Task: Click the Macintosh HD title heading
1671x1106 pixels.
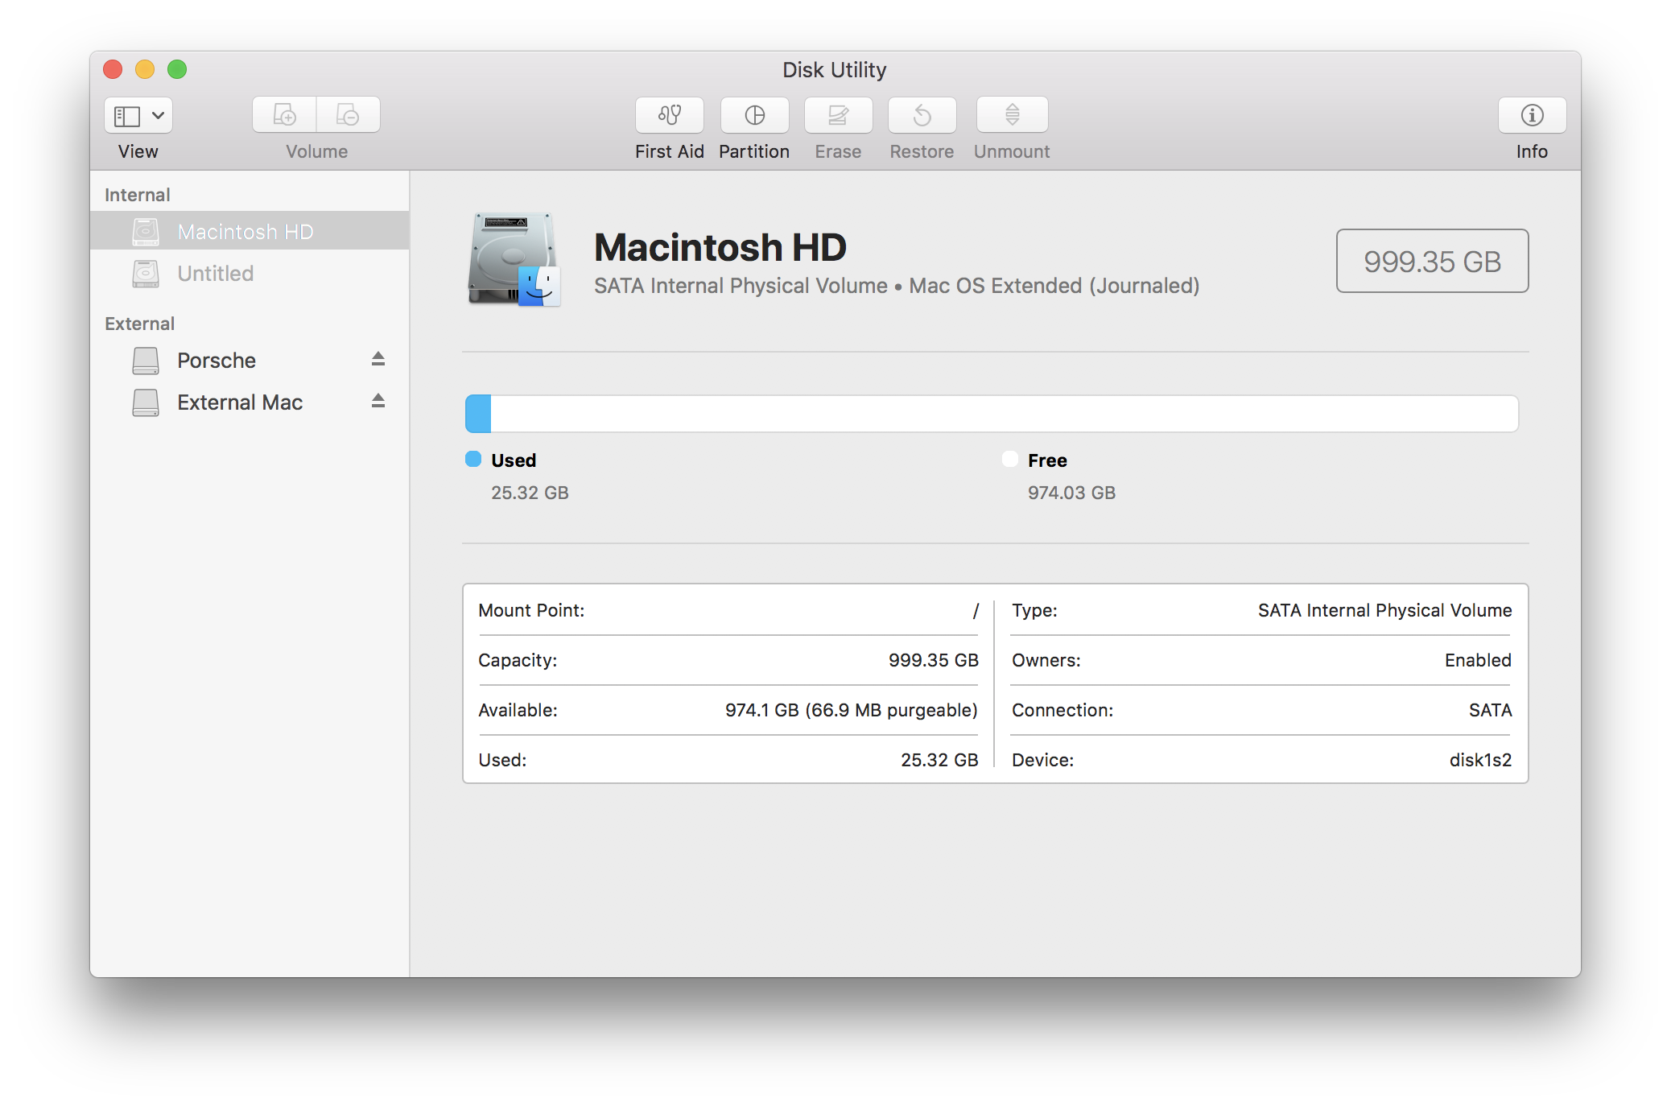Action: click(720, 247)
